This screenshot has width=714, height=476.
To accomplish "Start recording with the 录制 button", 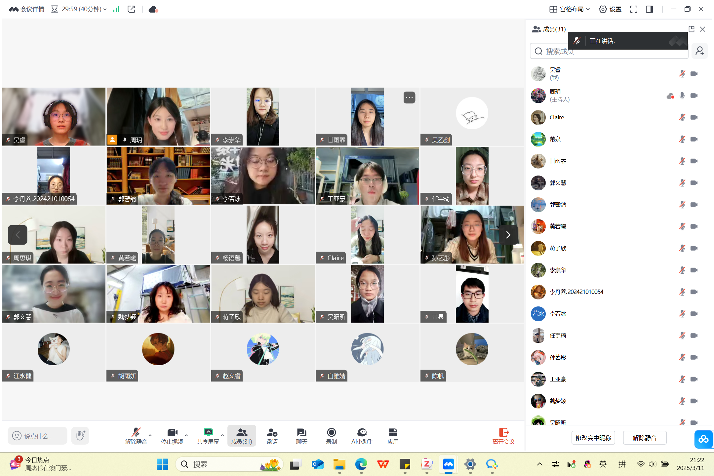I will [x=331, y=436].
